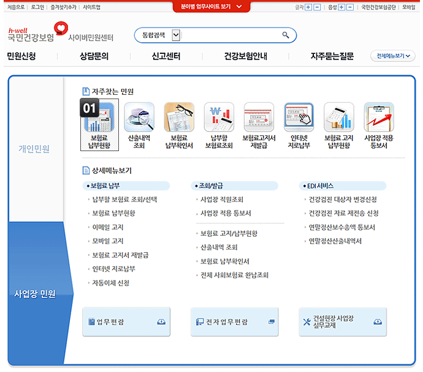The width and height of the screenshot is (423, 372).
Task: Open the 보험료 고지 납부현황 calculator icon
Action: click(x=339, y=117)
